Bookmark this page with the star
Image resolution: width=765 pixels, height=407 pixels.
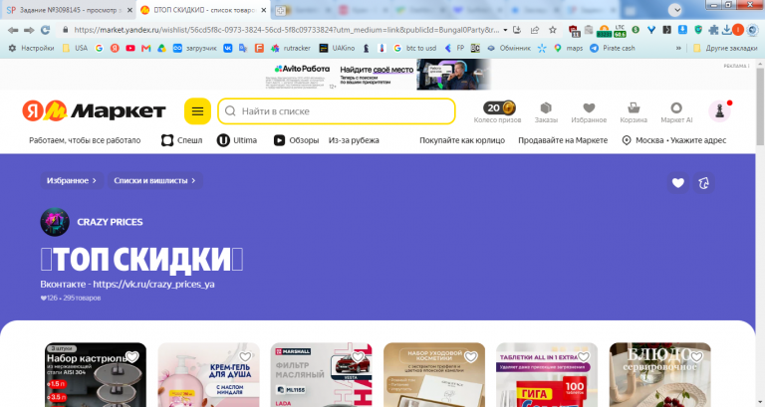pyautogui.click(x=552, y=30)
